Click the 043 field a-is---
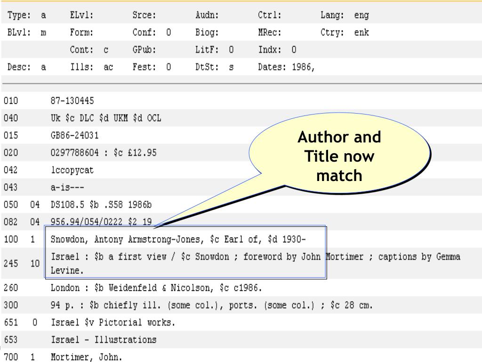The height and width of the screenshot is (362, 482). pyautogui.click(x=67, y=187)
